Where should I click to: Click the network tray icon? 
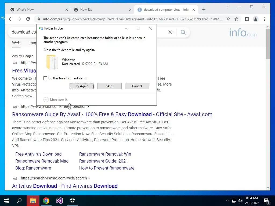(x=234, y=201)
